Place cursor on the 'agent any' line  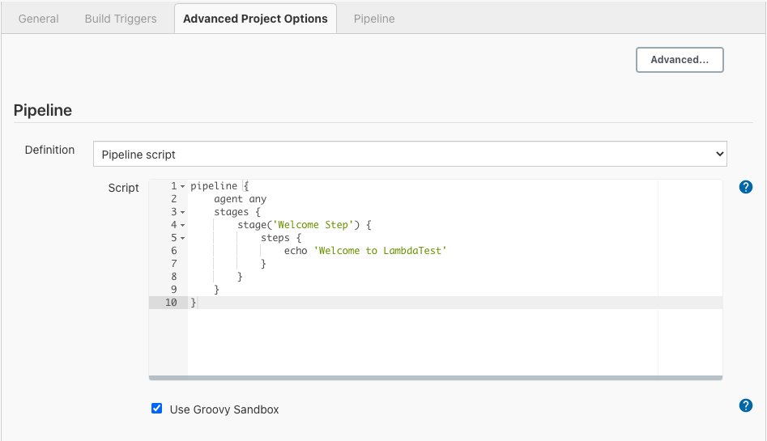point(240,199)
